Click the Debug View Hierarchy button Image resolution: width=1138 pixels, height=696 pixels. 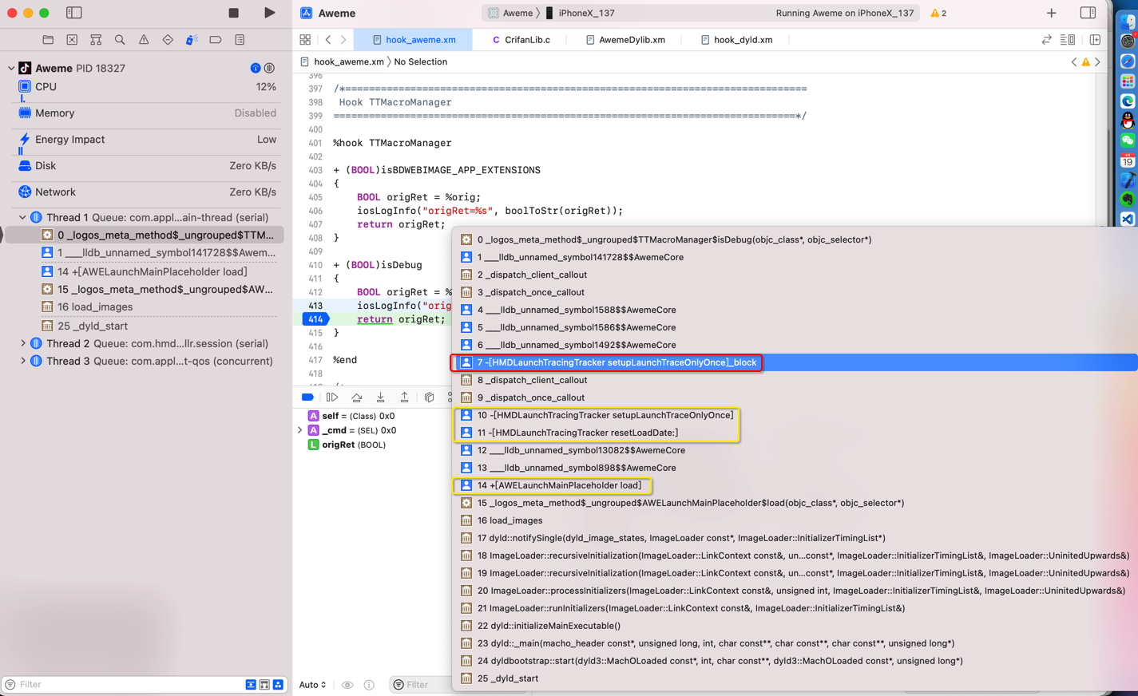(x=430, y=397)
